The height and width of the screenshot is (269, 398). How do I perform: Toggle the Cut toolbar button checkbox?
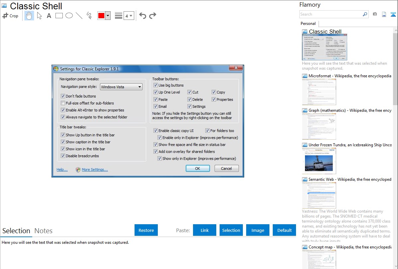[x=189, y=92]
